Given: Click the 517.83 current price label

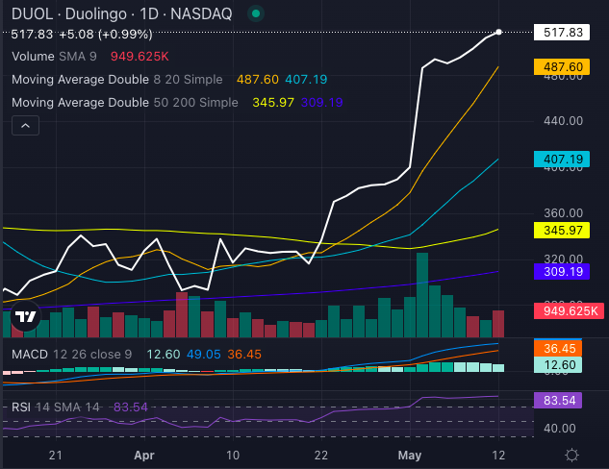Looking at the screenshot, I should 562,33.
